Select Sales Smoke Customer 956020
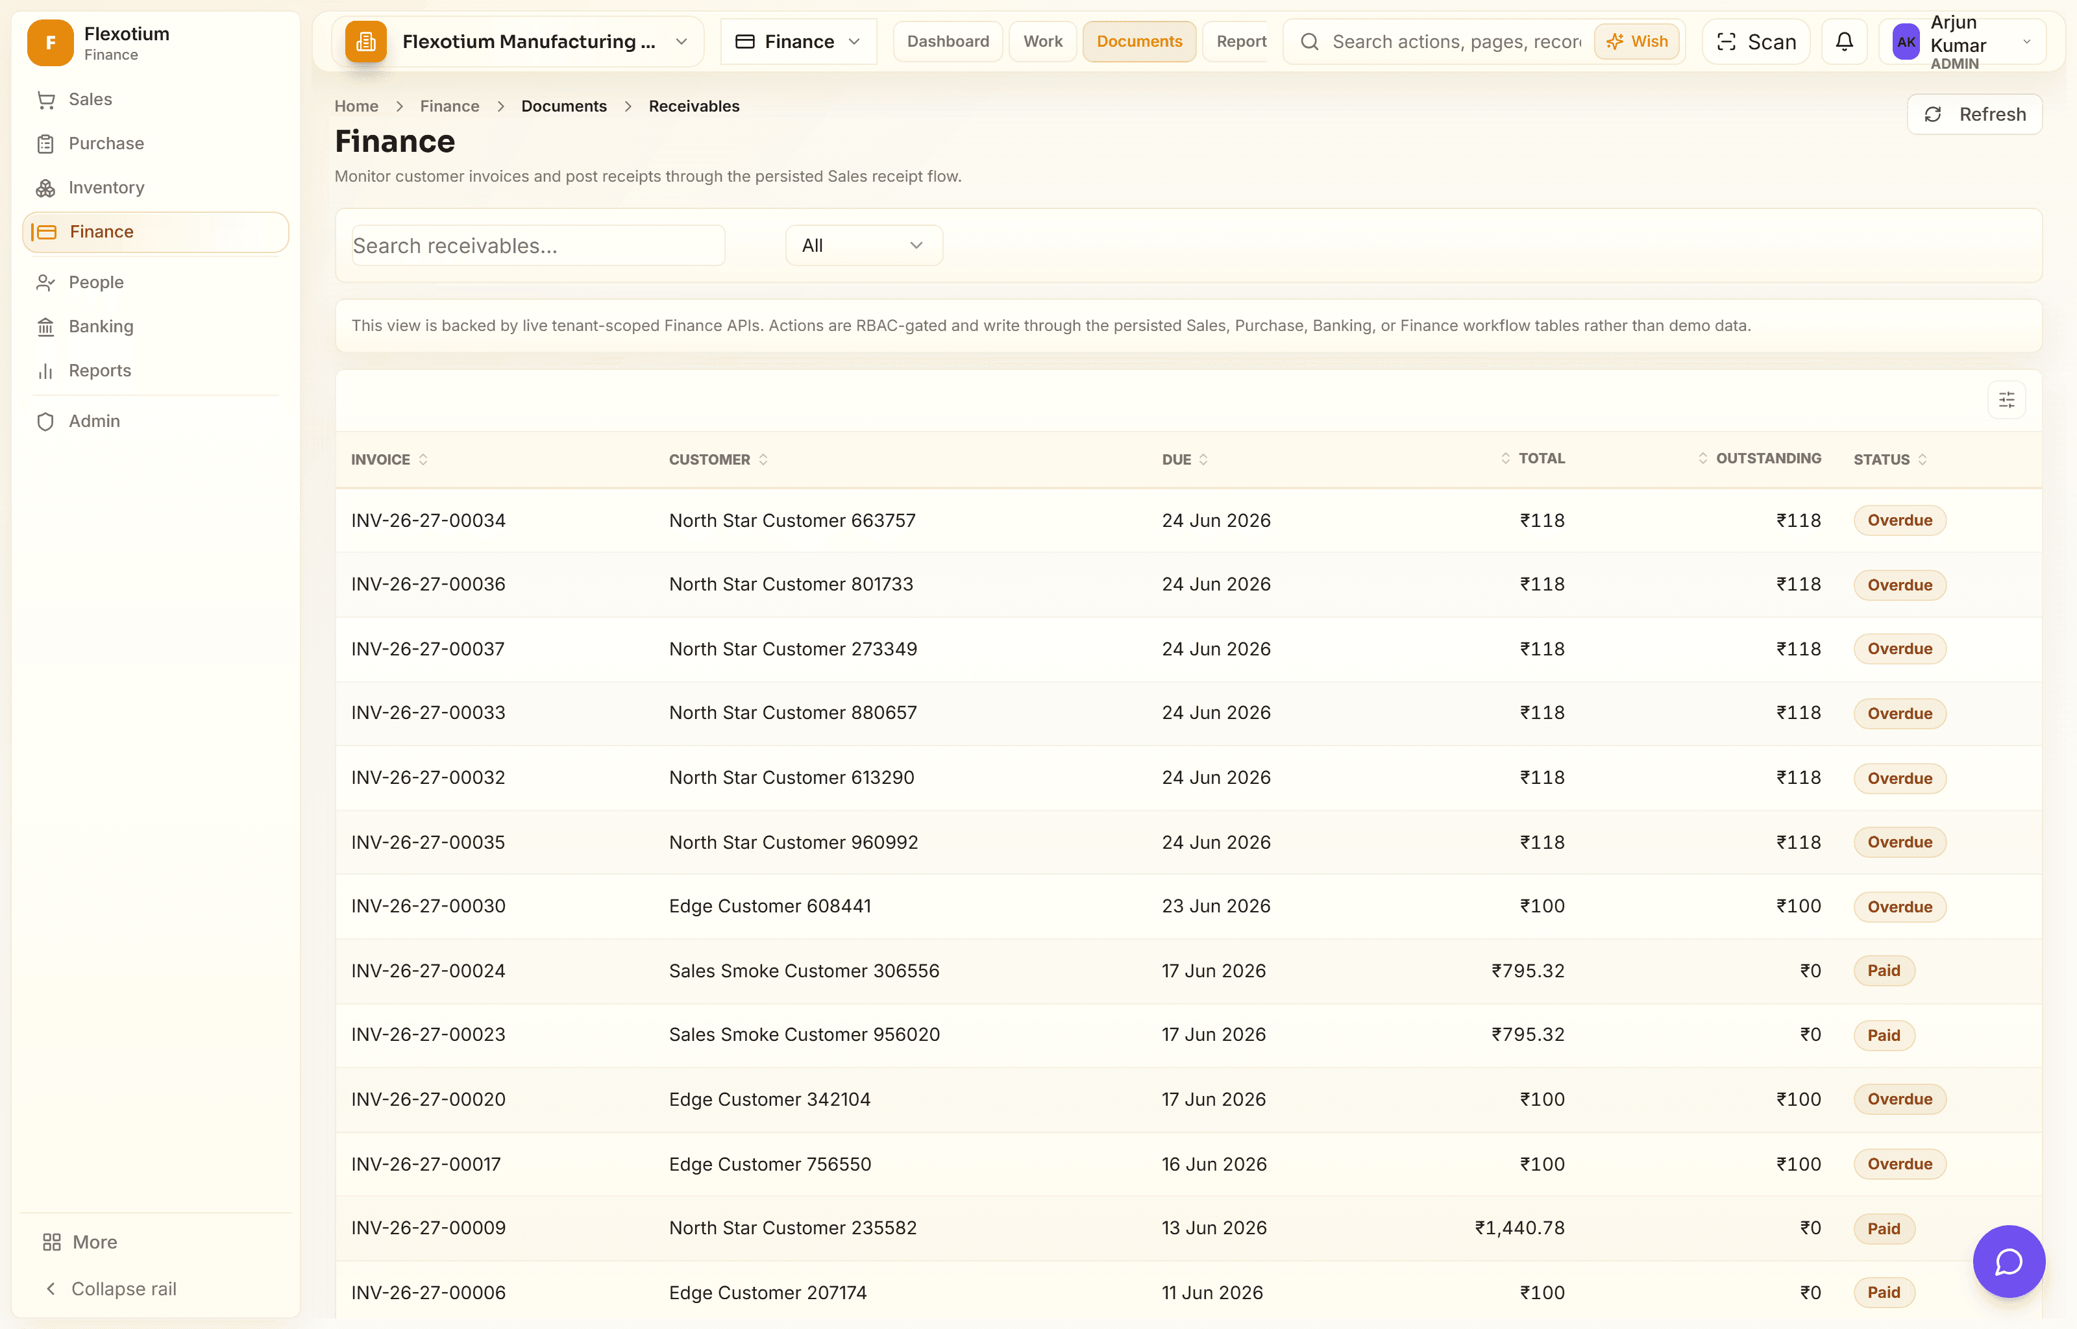Image resolution: width=2077 pixels, height=1329 pixels. [804, 1035]
